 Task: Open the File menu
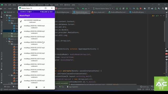(x=6, y=5)
